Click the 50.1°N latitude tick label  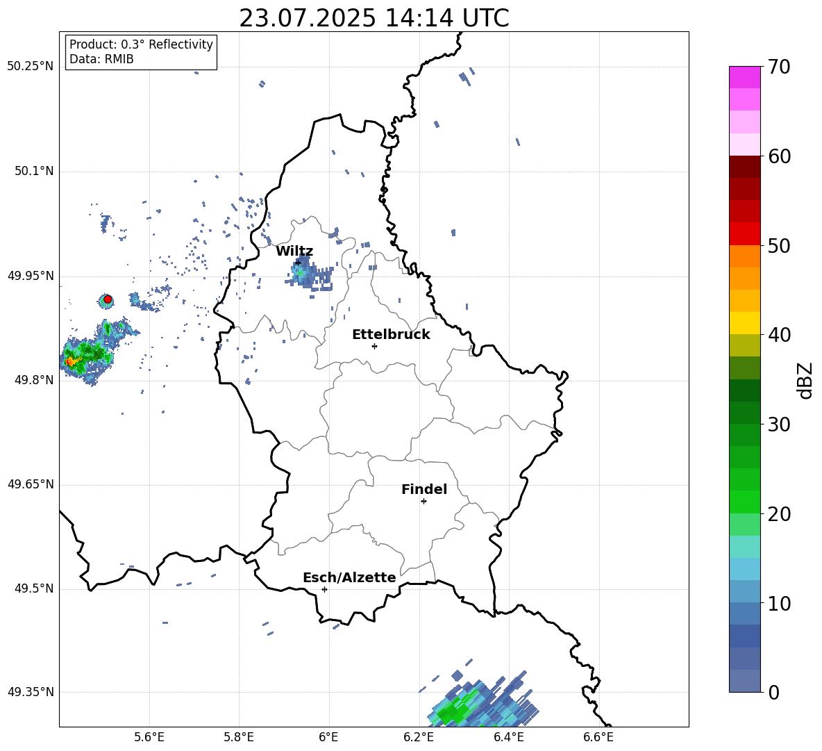click(x=34, y=172)
